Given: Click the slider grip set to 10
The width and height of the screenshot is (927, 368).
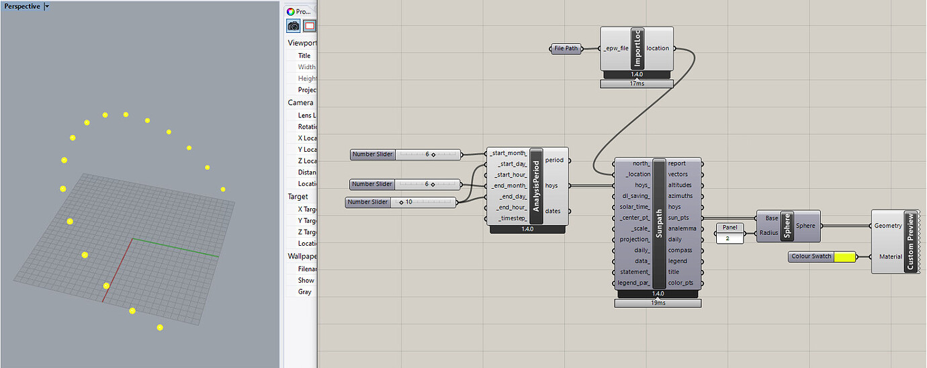Looking at the screenshot, I should (x=401, y=201).
